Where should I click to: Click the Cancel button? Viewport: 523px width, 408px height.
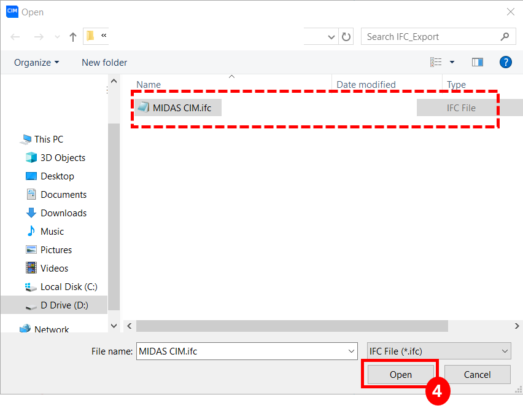(x=478, y=375)
